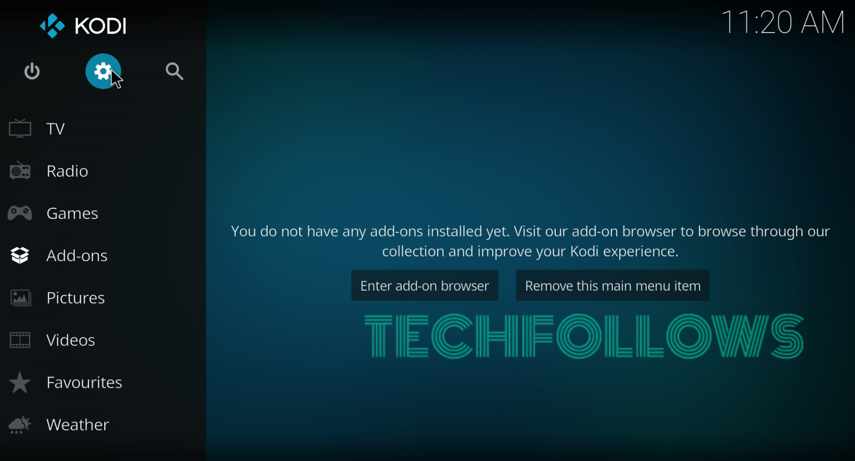Open the Games section label

[x=72, y=213]
